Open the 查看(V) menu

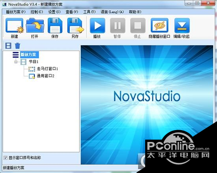(72, 12)
